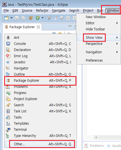
Task: Click the editor scroll left arrow
Action: tap(96, 138)
